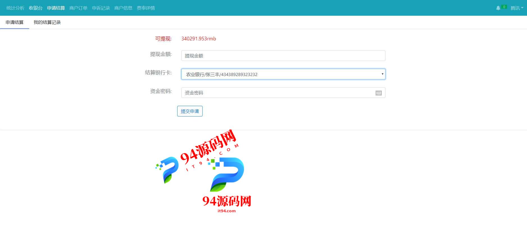This screenshot has width=527, height=245.
Task: Click the green notification count badge
Action: point(504,7)
